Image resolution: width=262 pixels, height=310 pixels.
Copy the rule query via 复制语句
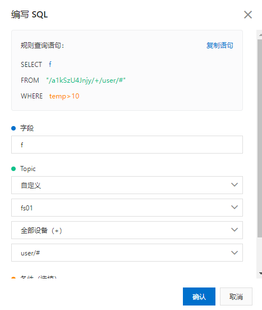(x=219, y=46)
